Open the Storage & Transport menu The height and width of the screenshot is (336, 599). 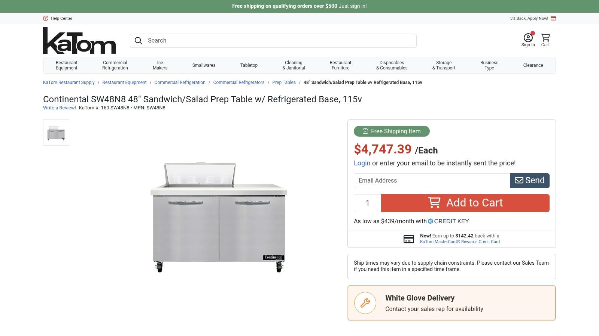[x=444, y=65]
